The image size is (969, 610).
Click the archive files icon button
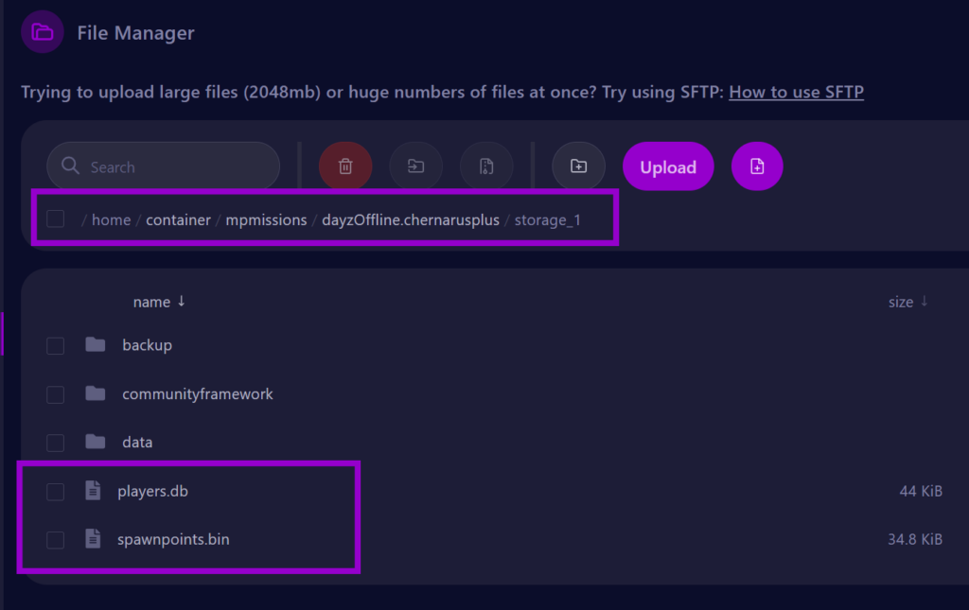(486, 167)
